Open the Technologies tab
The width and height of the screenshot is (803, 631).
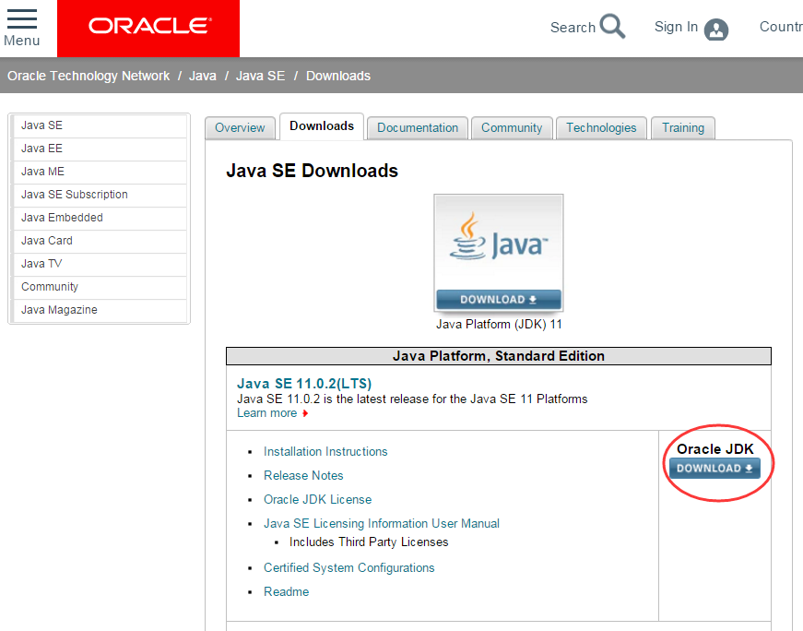pyautogui.click(x=601, y=127)
